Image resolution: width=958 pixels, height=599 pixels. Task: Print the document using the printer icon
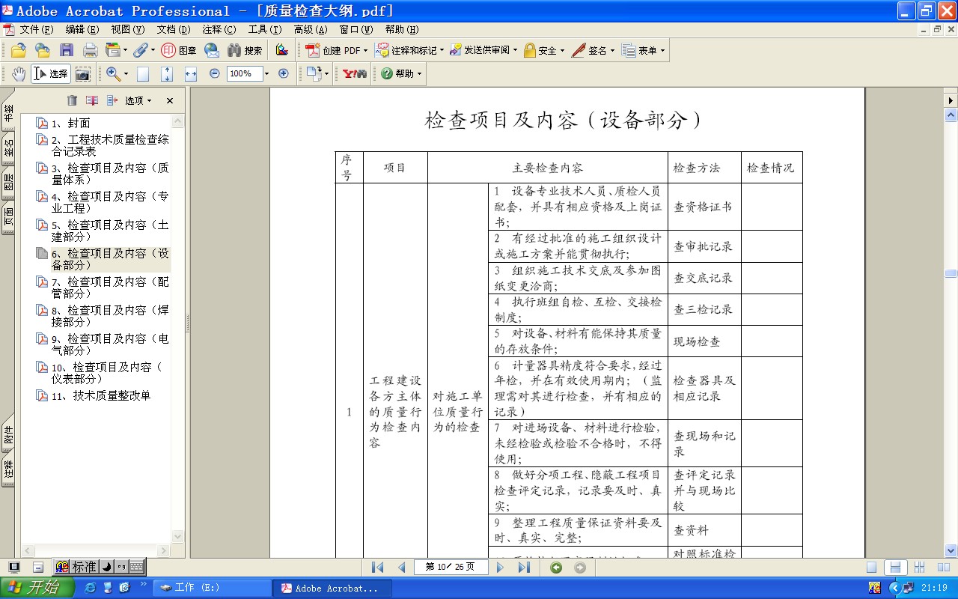click(x=91, y=50)
